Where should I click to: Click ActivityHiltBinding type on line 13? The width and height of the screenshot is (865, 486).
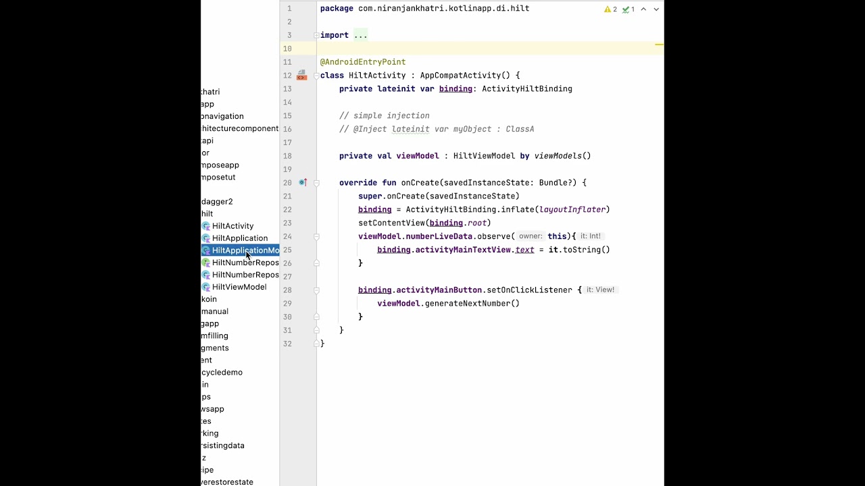(527, 89)
